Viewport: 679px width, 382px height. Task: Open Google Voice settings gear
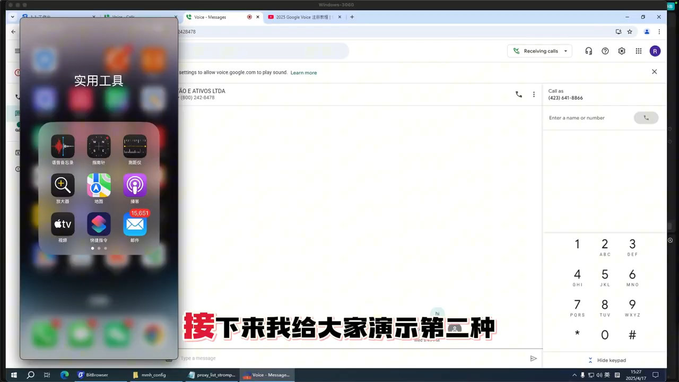(622, 51)
